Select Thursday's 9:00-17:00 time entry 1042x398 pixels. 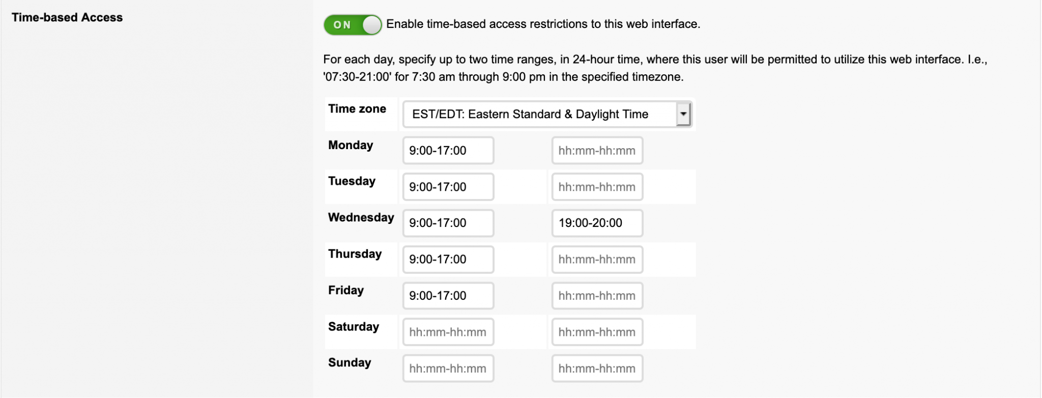448,259
